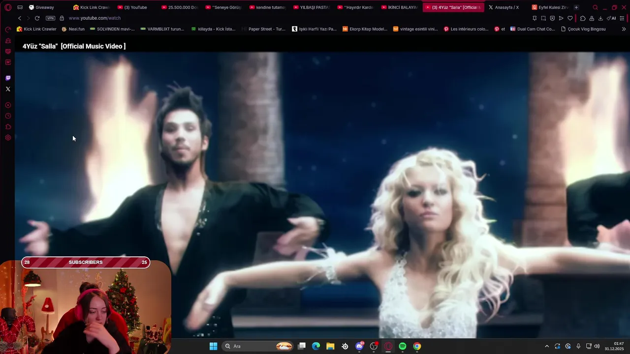
Task: Open File Explorer from taskbar
Action: pos(330,346)
